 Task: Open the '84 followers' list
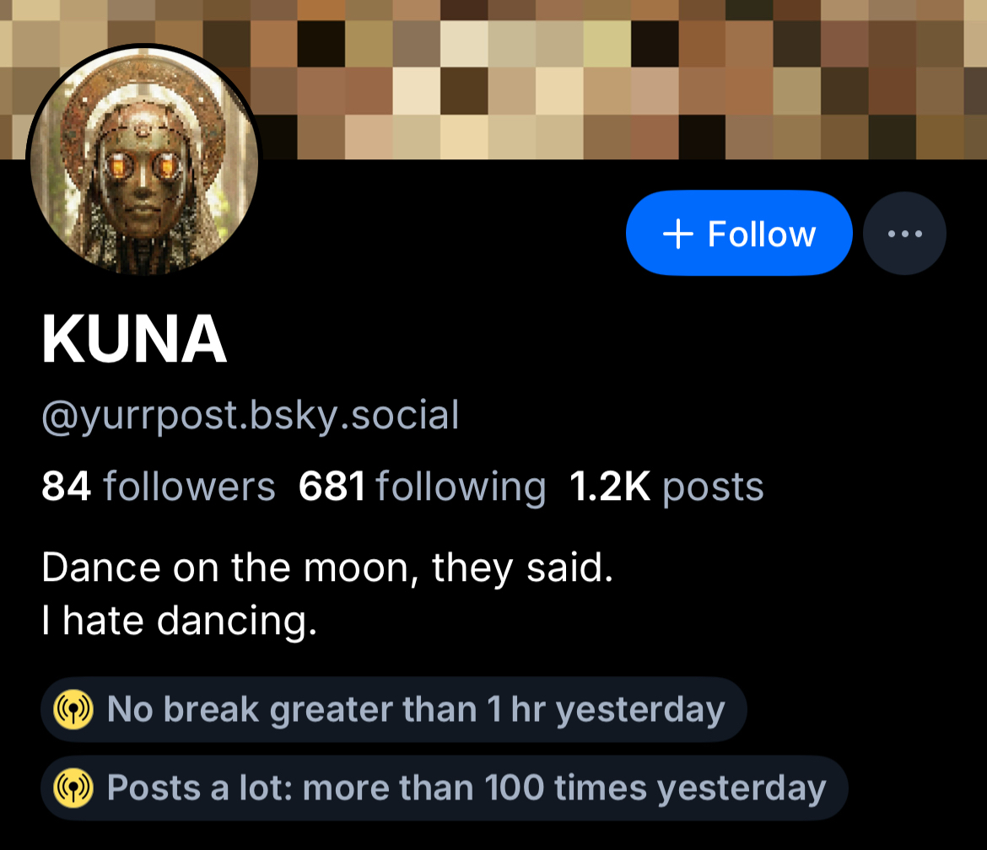159,487
